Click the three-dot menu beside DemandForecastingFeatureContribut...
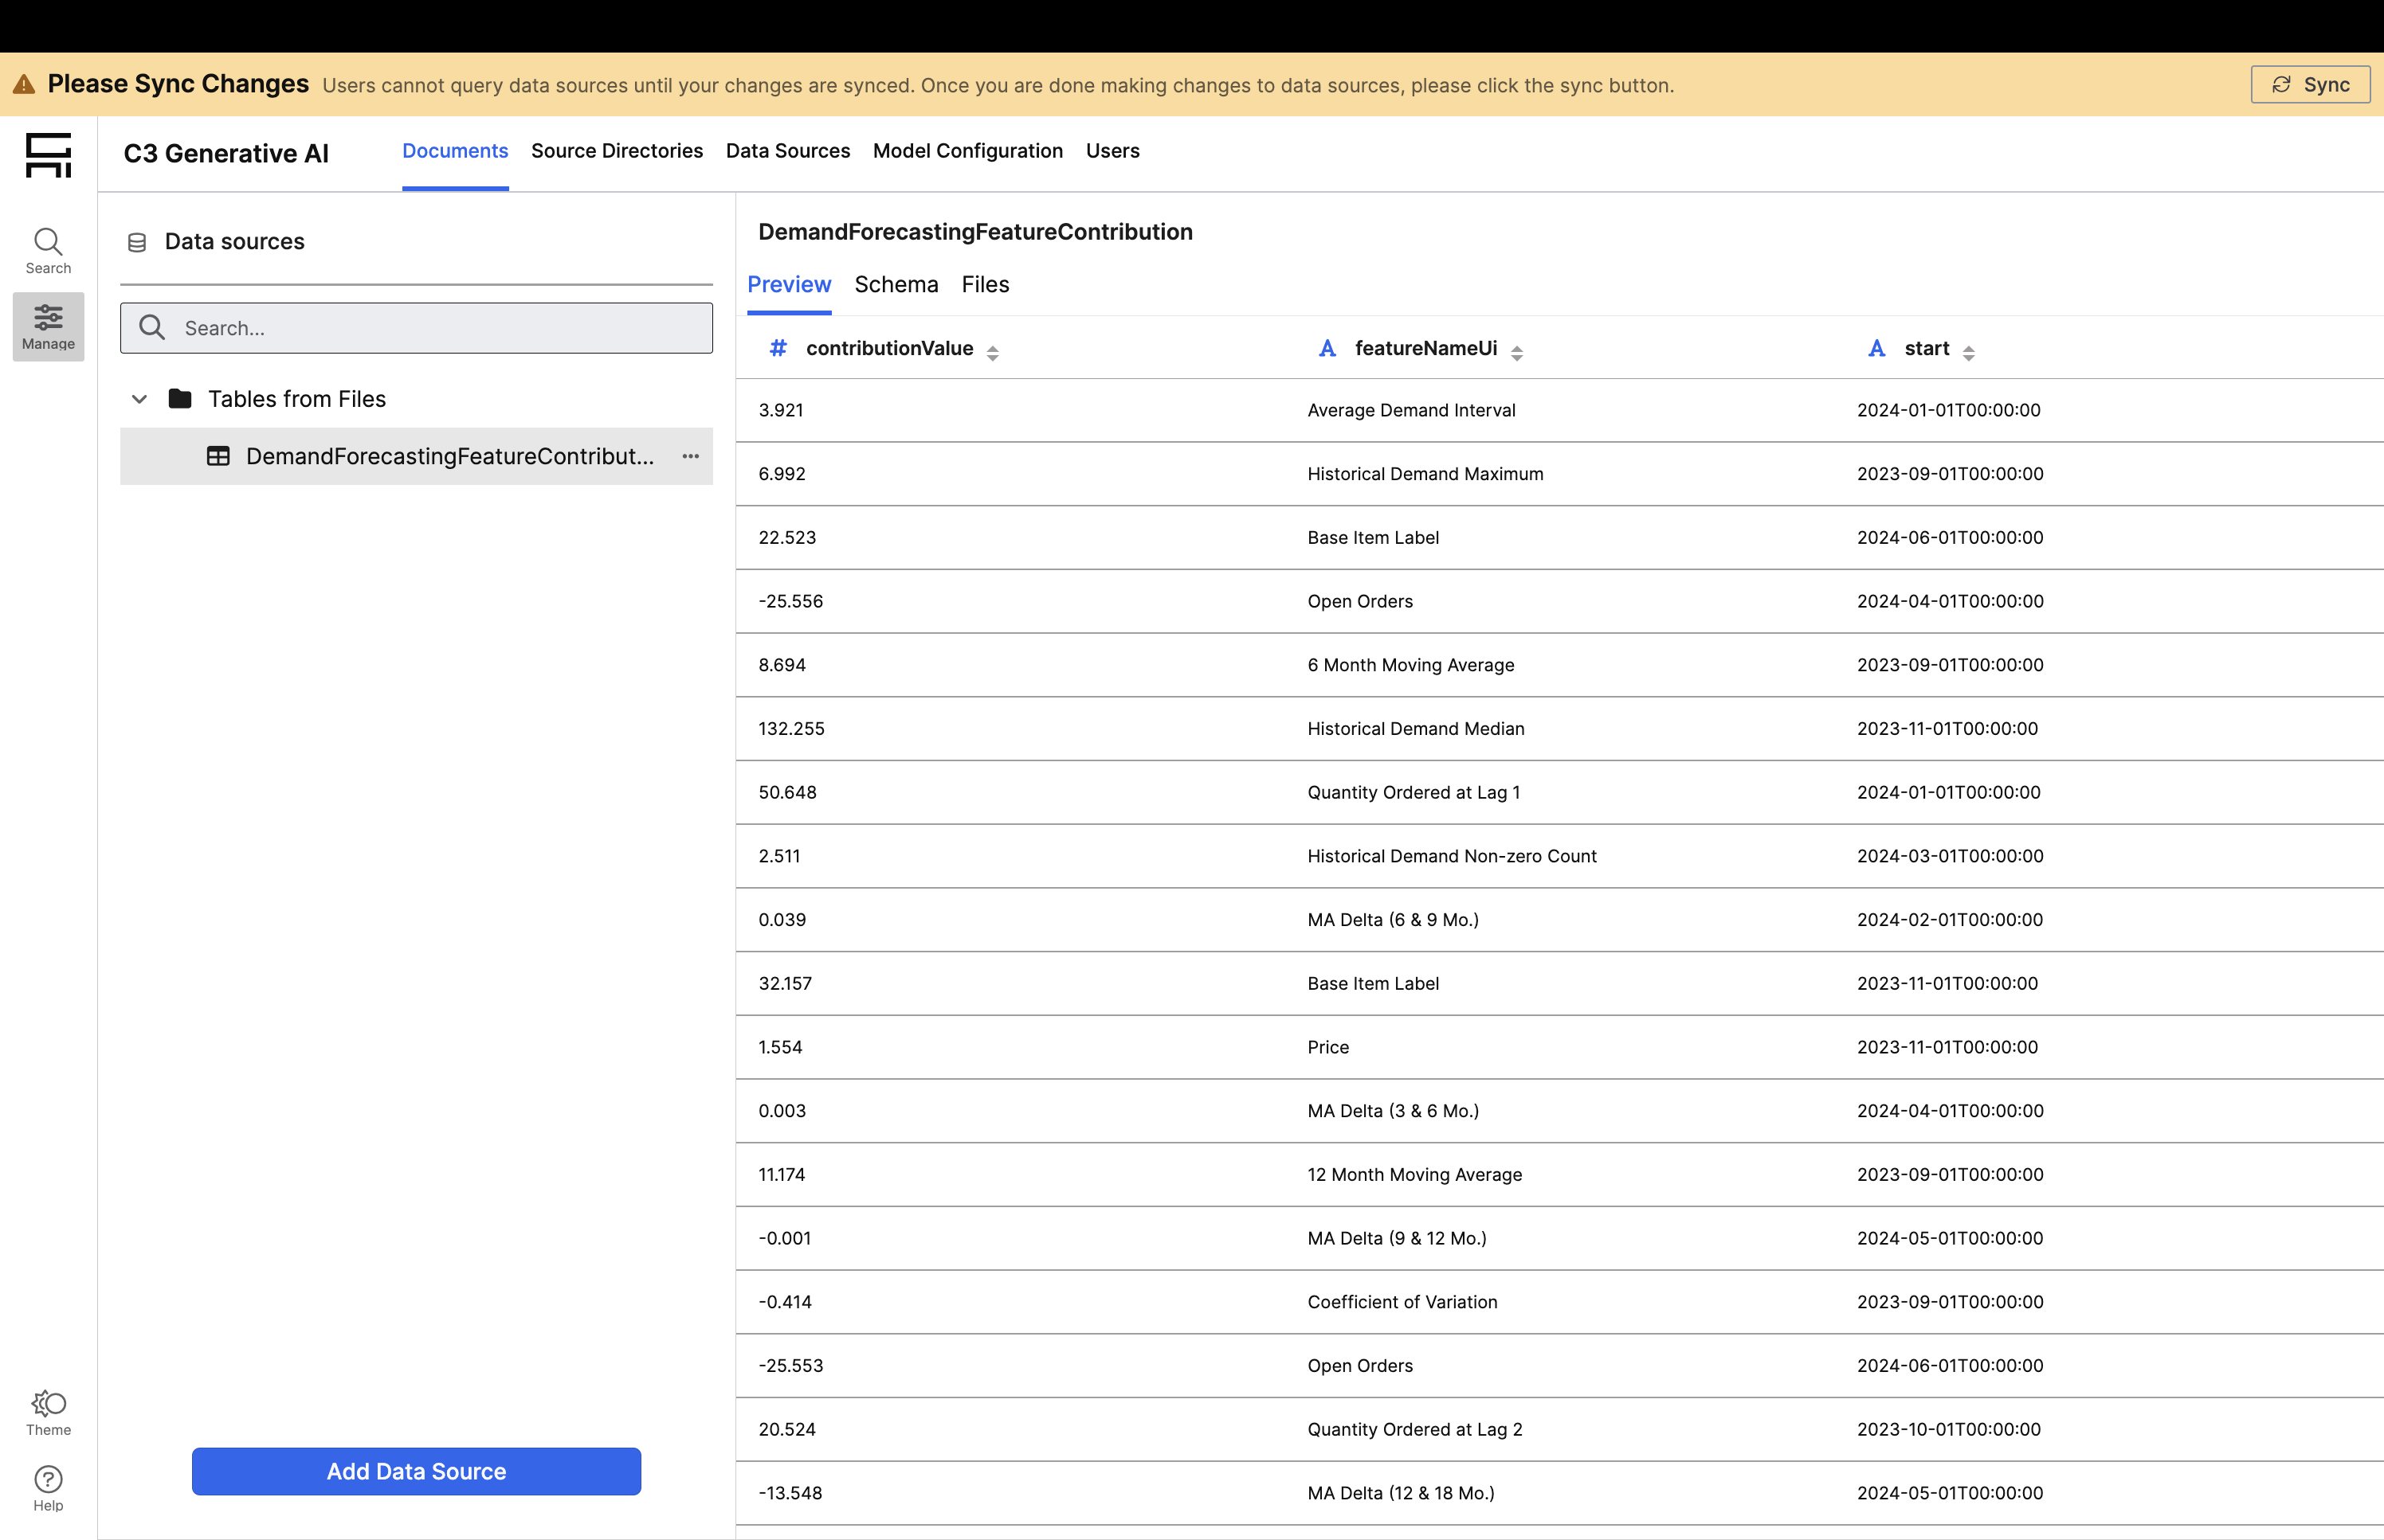This screenshot has width=2384, height=1540. coord(690,456)
